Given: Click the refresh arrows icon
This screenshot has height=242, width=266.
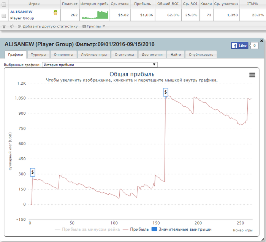Looking at the screenshot, I should pos(12,26).
